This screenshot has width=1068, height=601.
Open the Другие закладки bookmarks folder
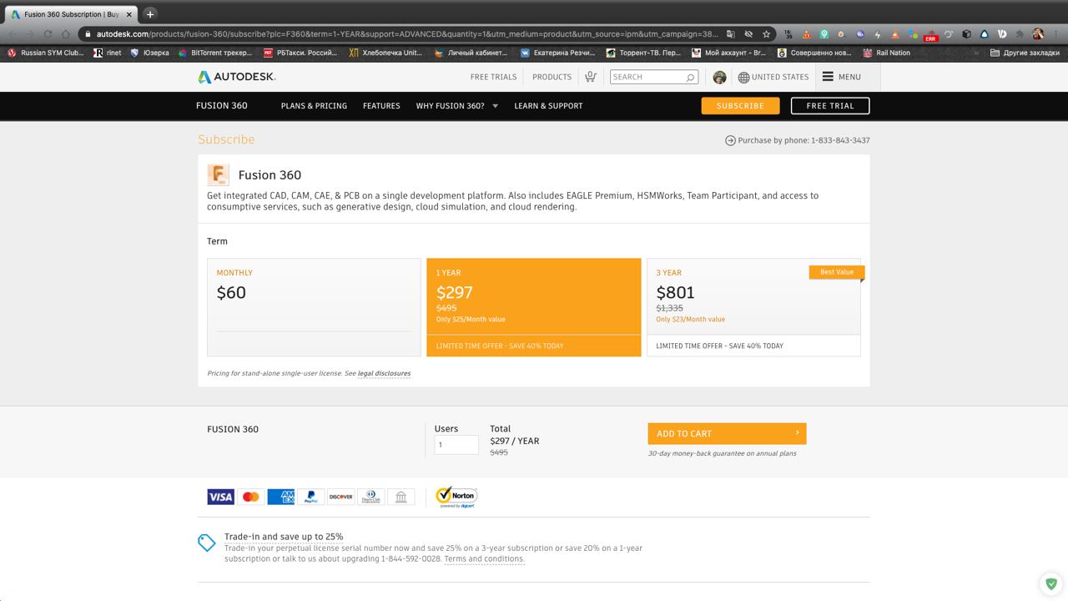click(1025, 53)
